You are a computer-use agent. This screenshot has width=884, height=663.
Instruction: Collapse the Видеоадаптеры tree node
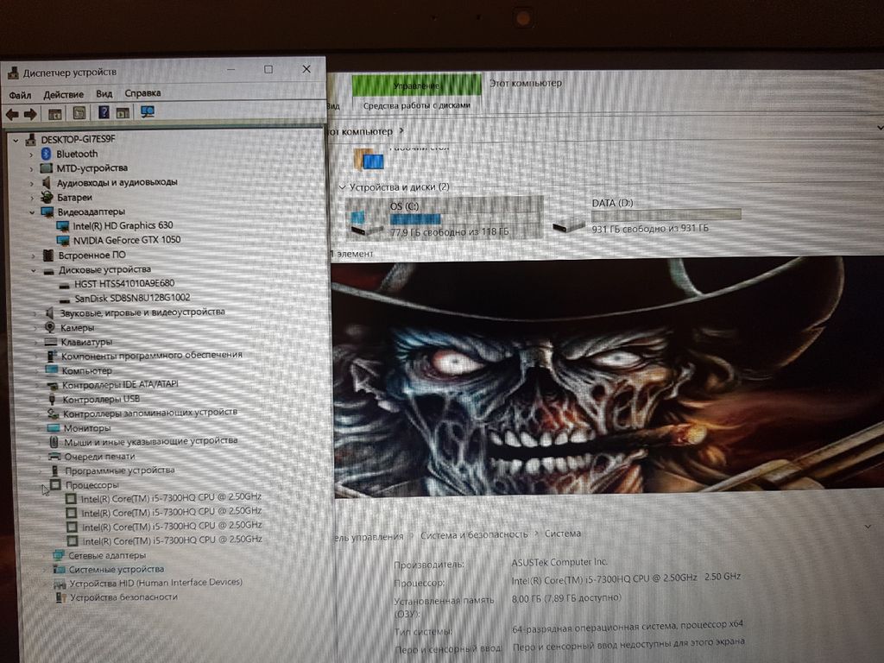tap(32, 212)
